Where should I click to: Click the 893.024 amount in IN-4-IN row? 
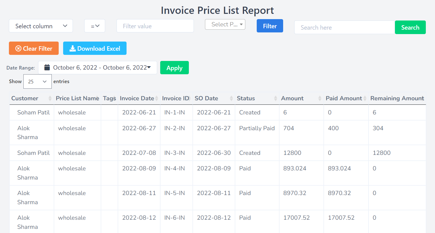coord(295,168)
